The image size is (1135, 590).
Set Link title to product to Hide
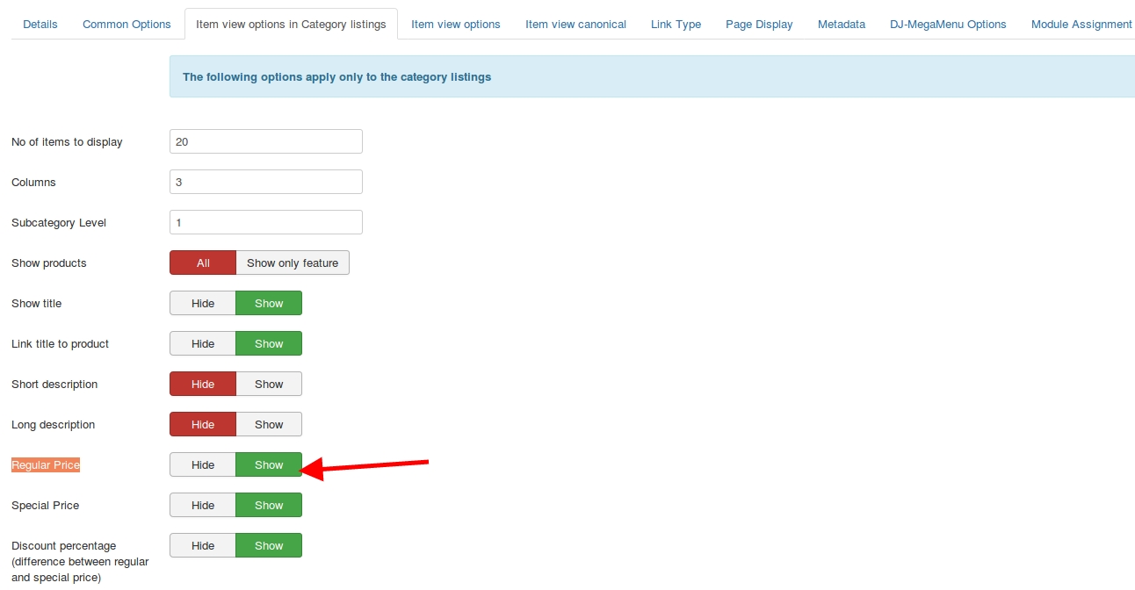(x=203, y=343)
